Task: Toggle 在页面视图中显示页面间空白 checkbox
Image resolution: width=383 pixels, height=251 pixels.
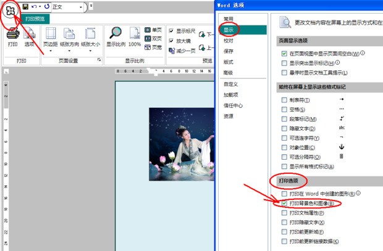Action: coord(284,54)
